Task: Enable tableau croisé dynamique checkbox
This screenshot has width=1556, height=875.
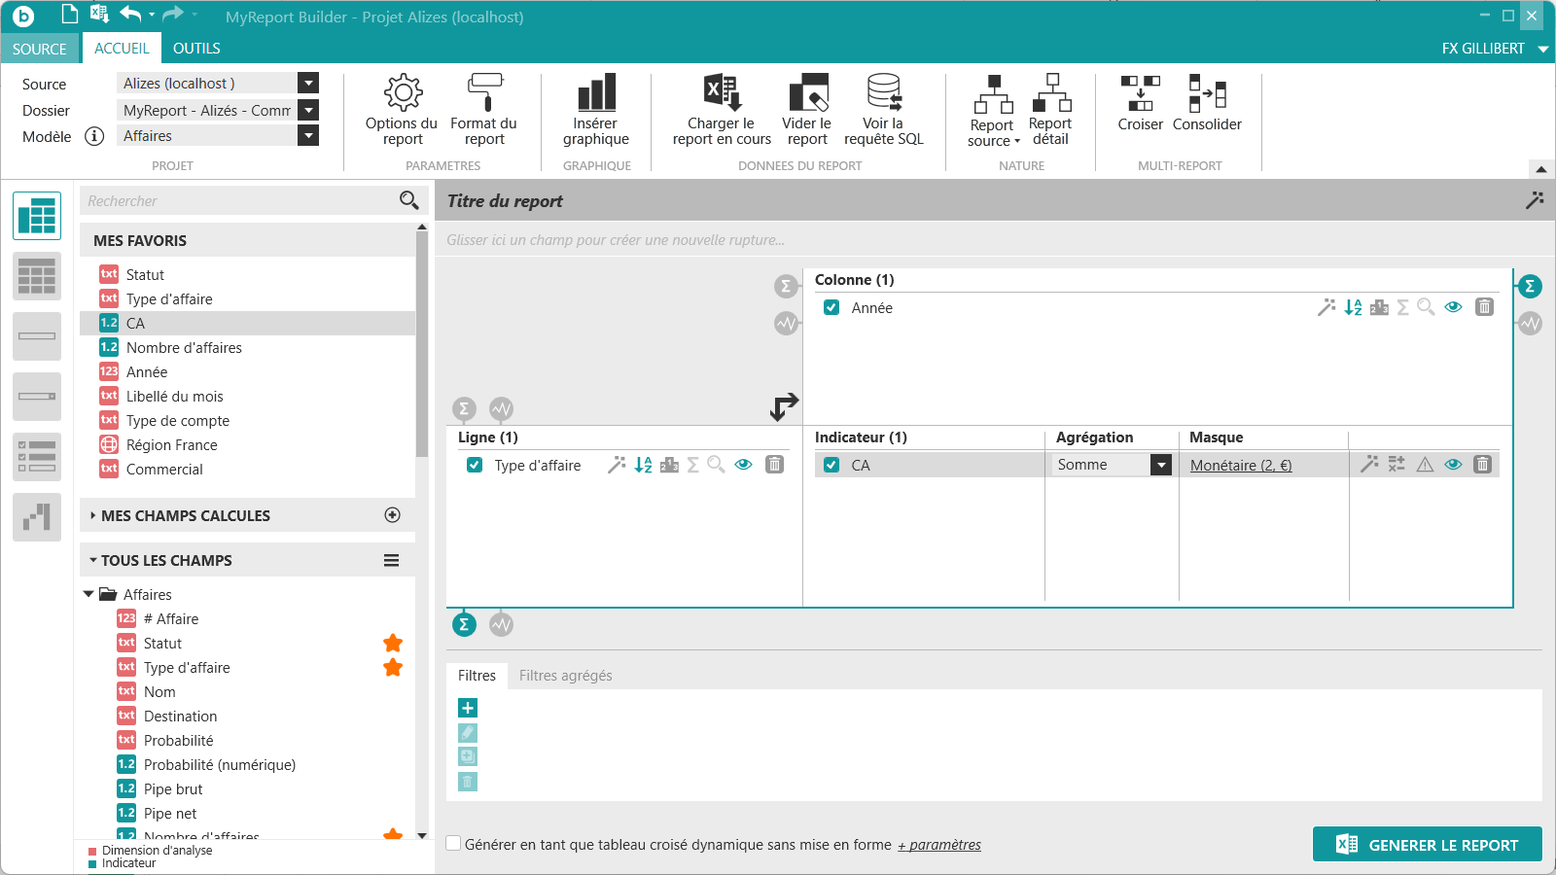Action: [x=453, y=843]
